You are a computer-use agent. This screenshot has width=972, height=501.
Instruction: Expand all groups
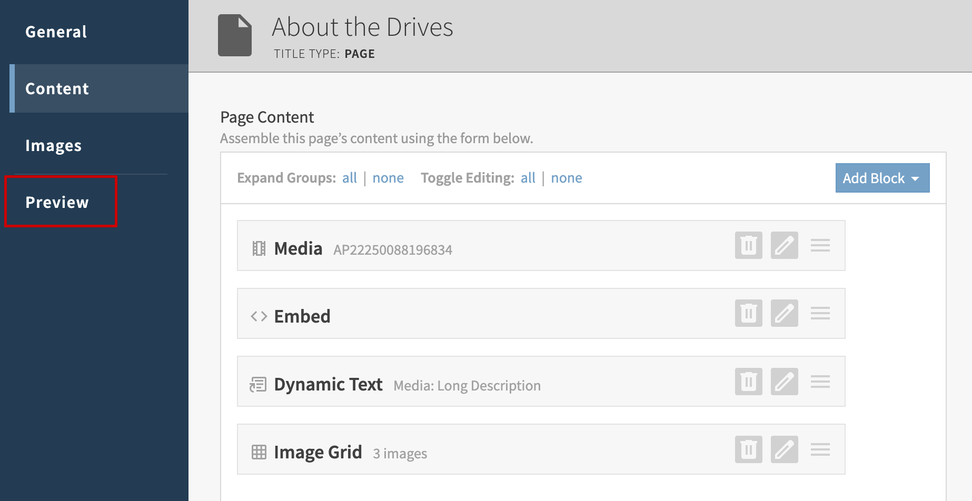(x=349, y=178)
